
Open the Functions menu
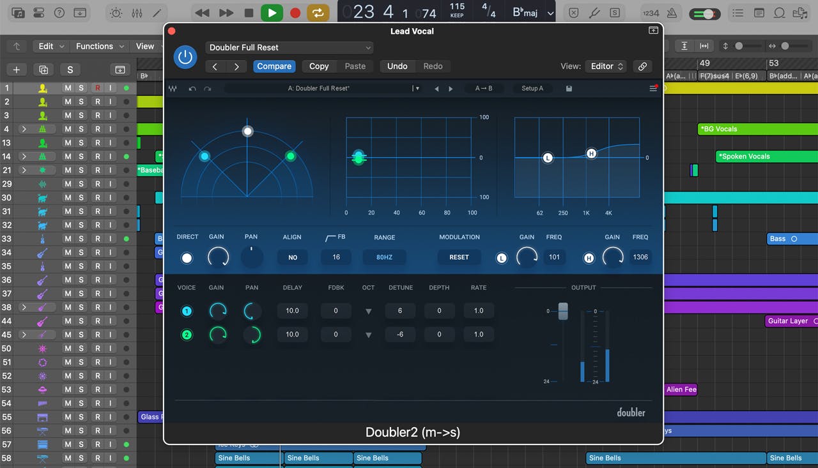point(98,46)
